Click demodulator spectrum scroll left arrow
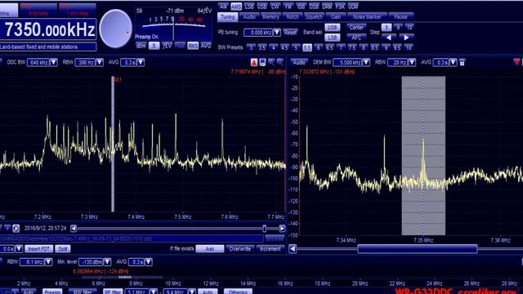Screen dimensions: 523x294 (x=293, y=248)
